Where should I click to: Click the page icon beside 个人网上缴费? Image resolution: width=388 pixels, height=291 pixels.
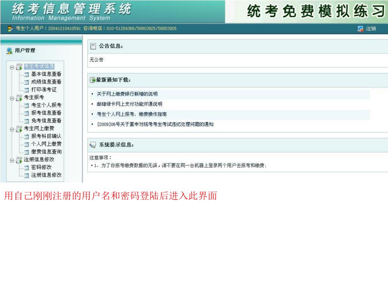tap(27, 144)
